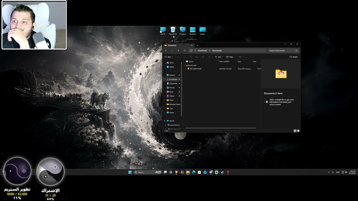This screenshot has height=201, width=358.
Task: Open Settings gear on the taskbar
Action: click(x=171, y=172)
